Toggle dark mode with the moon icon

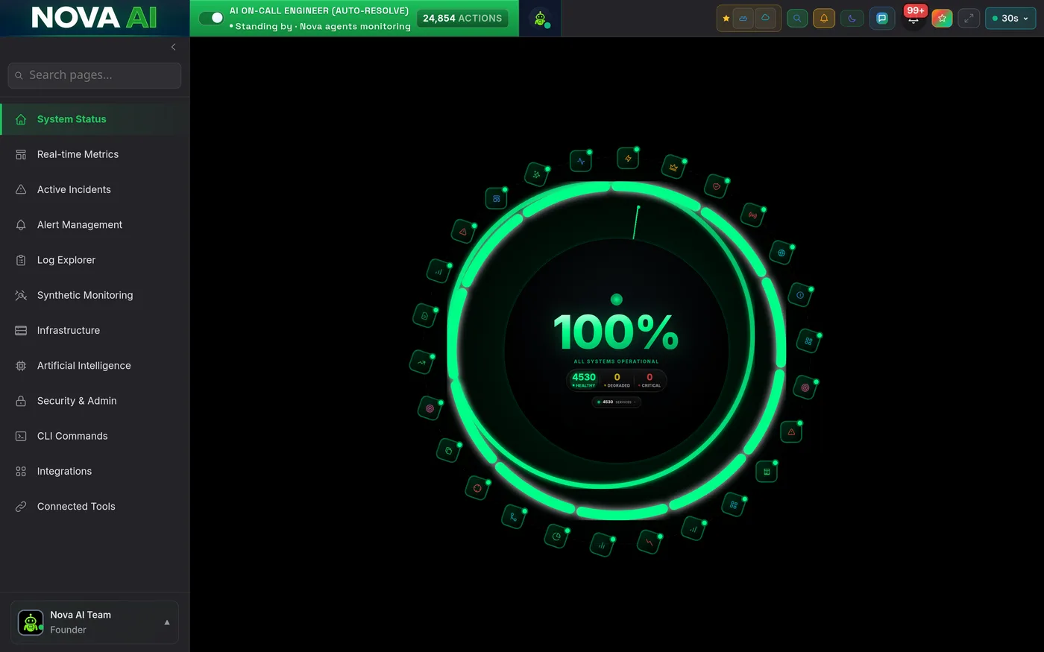tap(852, 19)
